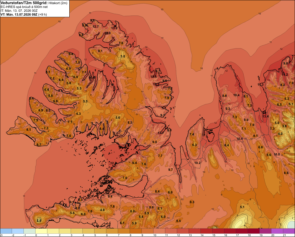Image resolution: width=295 pixels, height=237 pixels.
Task: Click the 3.8 temperature label at right
Action: (x=284, y=126)
